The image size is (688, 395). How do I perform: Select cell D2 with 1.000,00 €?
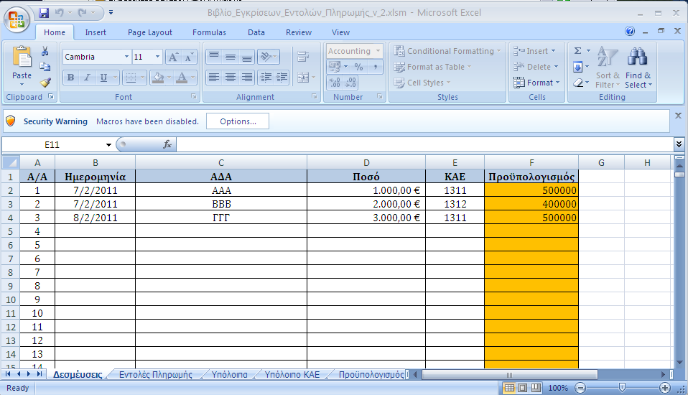click(366, 190)
